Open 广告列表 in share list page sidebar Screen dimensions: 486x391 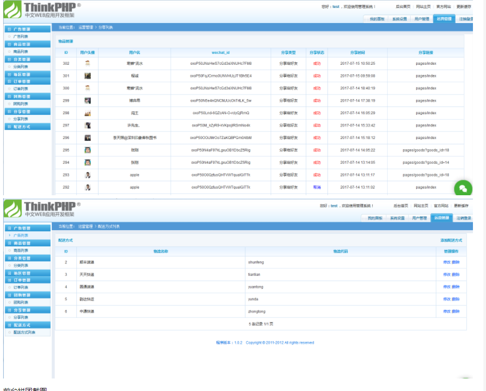[20, 37]
